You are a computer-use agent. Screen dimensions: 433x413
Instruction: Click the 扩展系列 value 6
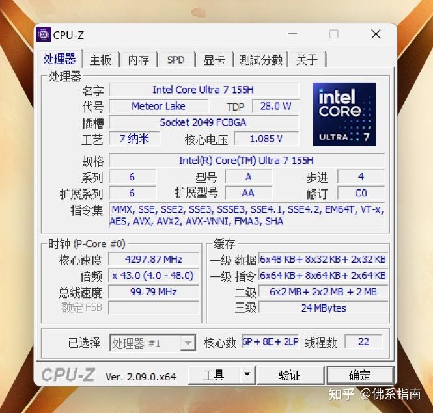[132, 193]
